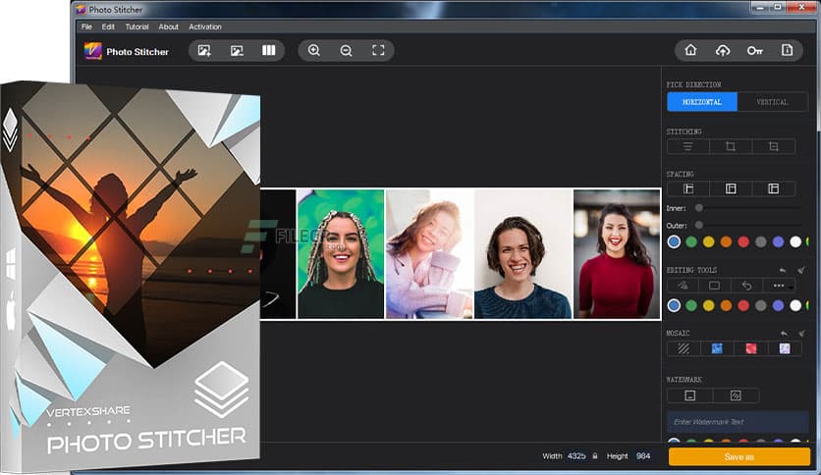Pick the white swatch under Outer spacing
Screen dimensions: 821x475
coord(795,241)
